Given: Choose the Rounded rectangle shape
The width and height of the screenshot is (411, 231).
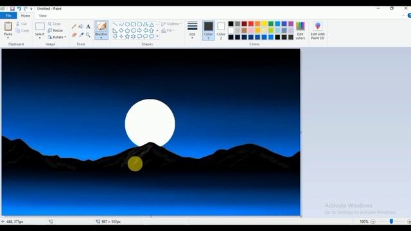Looking at the screenshot, I should point(139,24).
